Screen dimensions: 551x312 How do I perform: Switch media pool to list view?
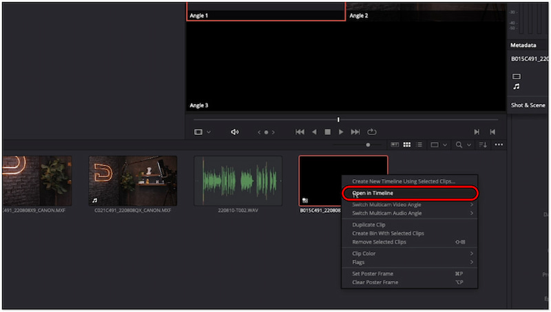(418, 145)
